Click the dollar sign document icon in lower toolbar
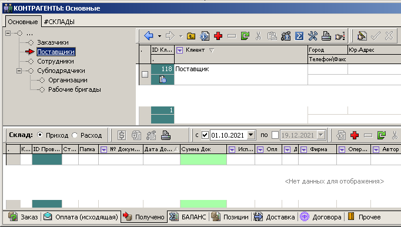Viewport: 401px width, 227px height. click(x=122, y=135)
